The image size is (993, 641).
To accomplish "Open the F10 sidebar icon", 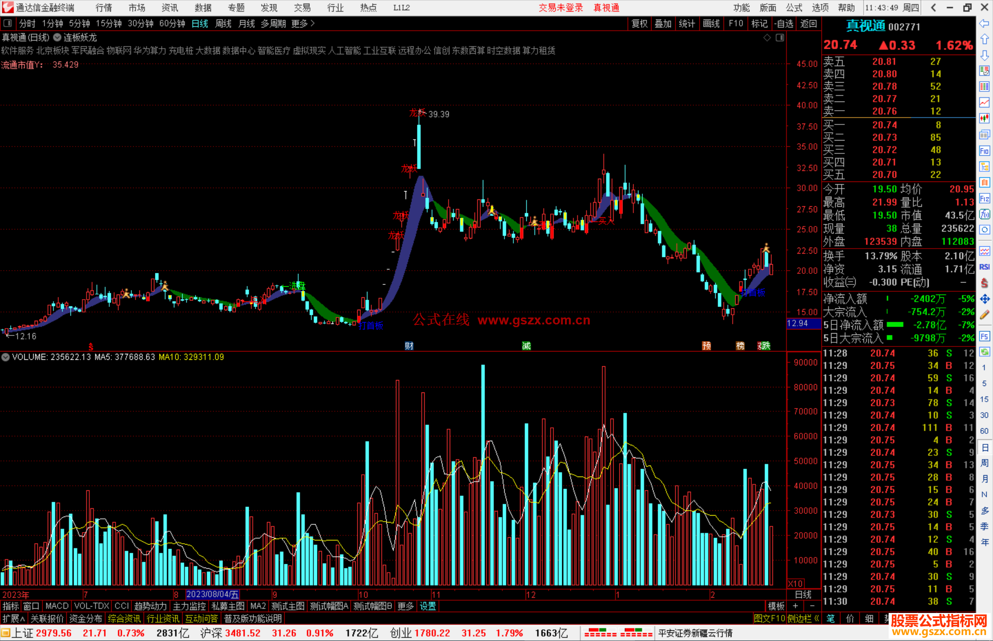I will click(984, 151).
